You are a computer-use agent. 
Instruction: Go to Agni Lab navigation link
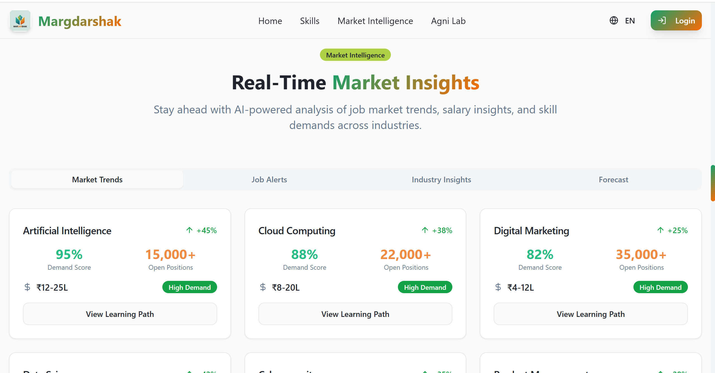tap(448, 21)
